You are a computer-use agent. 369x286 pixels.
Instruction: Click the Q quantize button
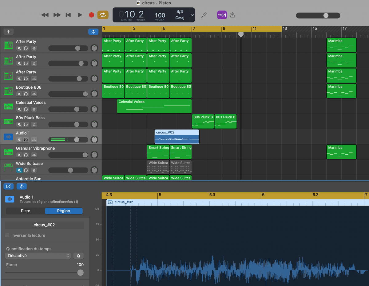[78, 256]
